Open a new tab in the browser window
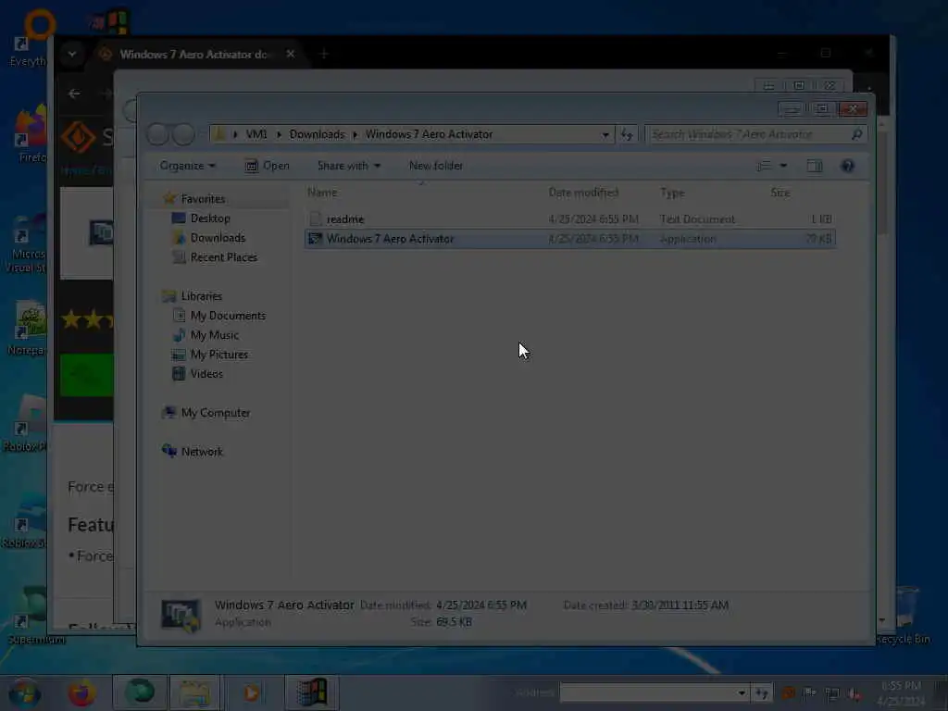Image resolution: width=948 pixels, height=711 pixels. pyautogui.click(x=324, y=55)
